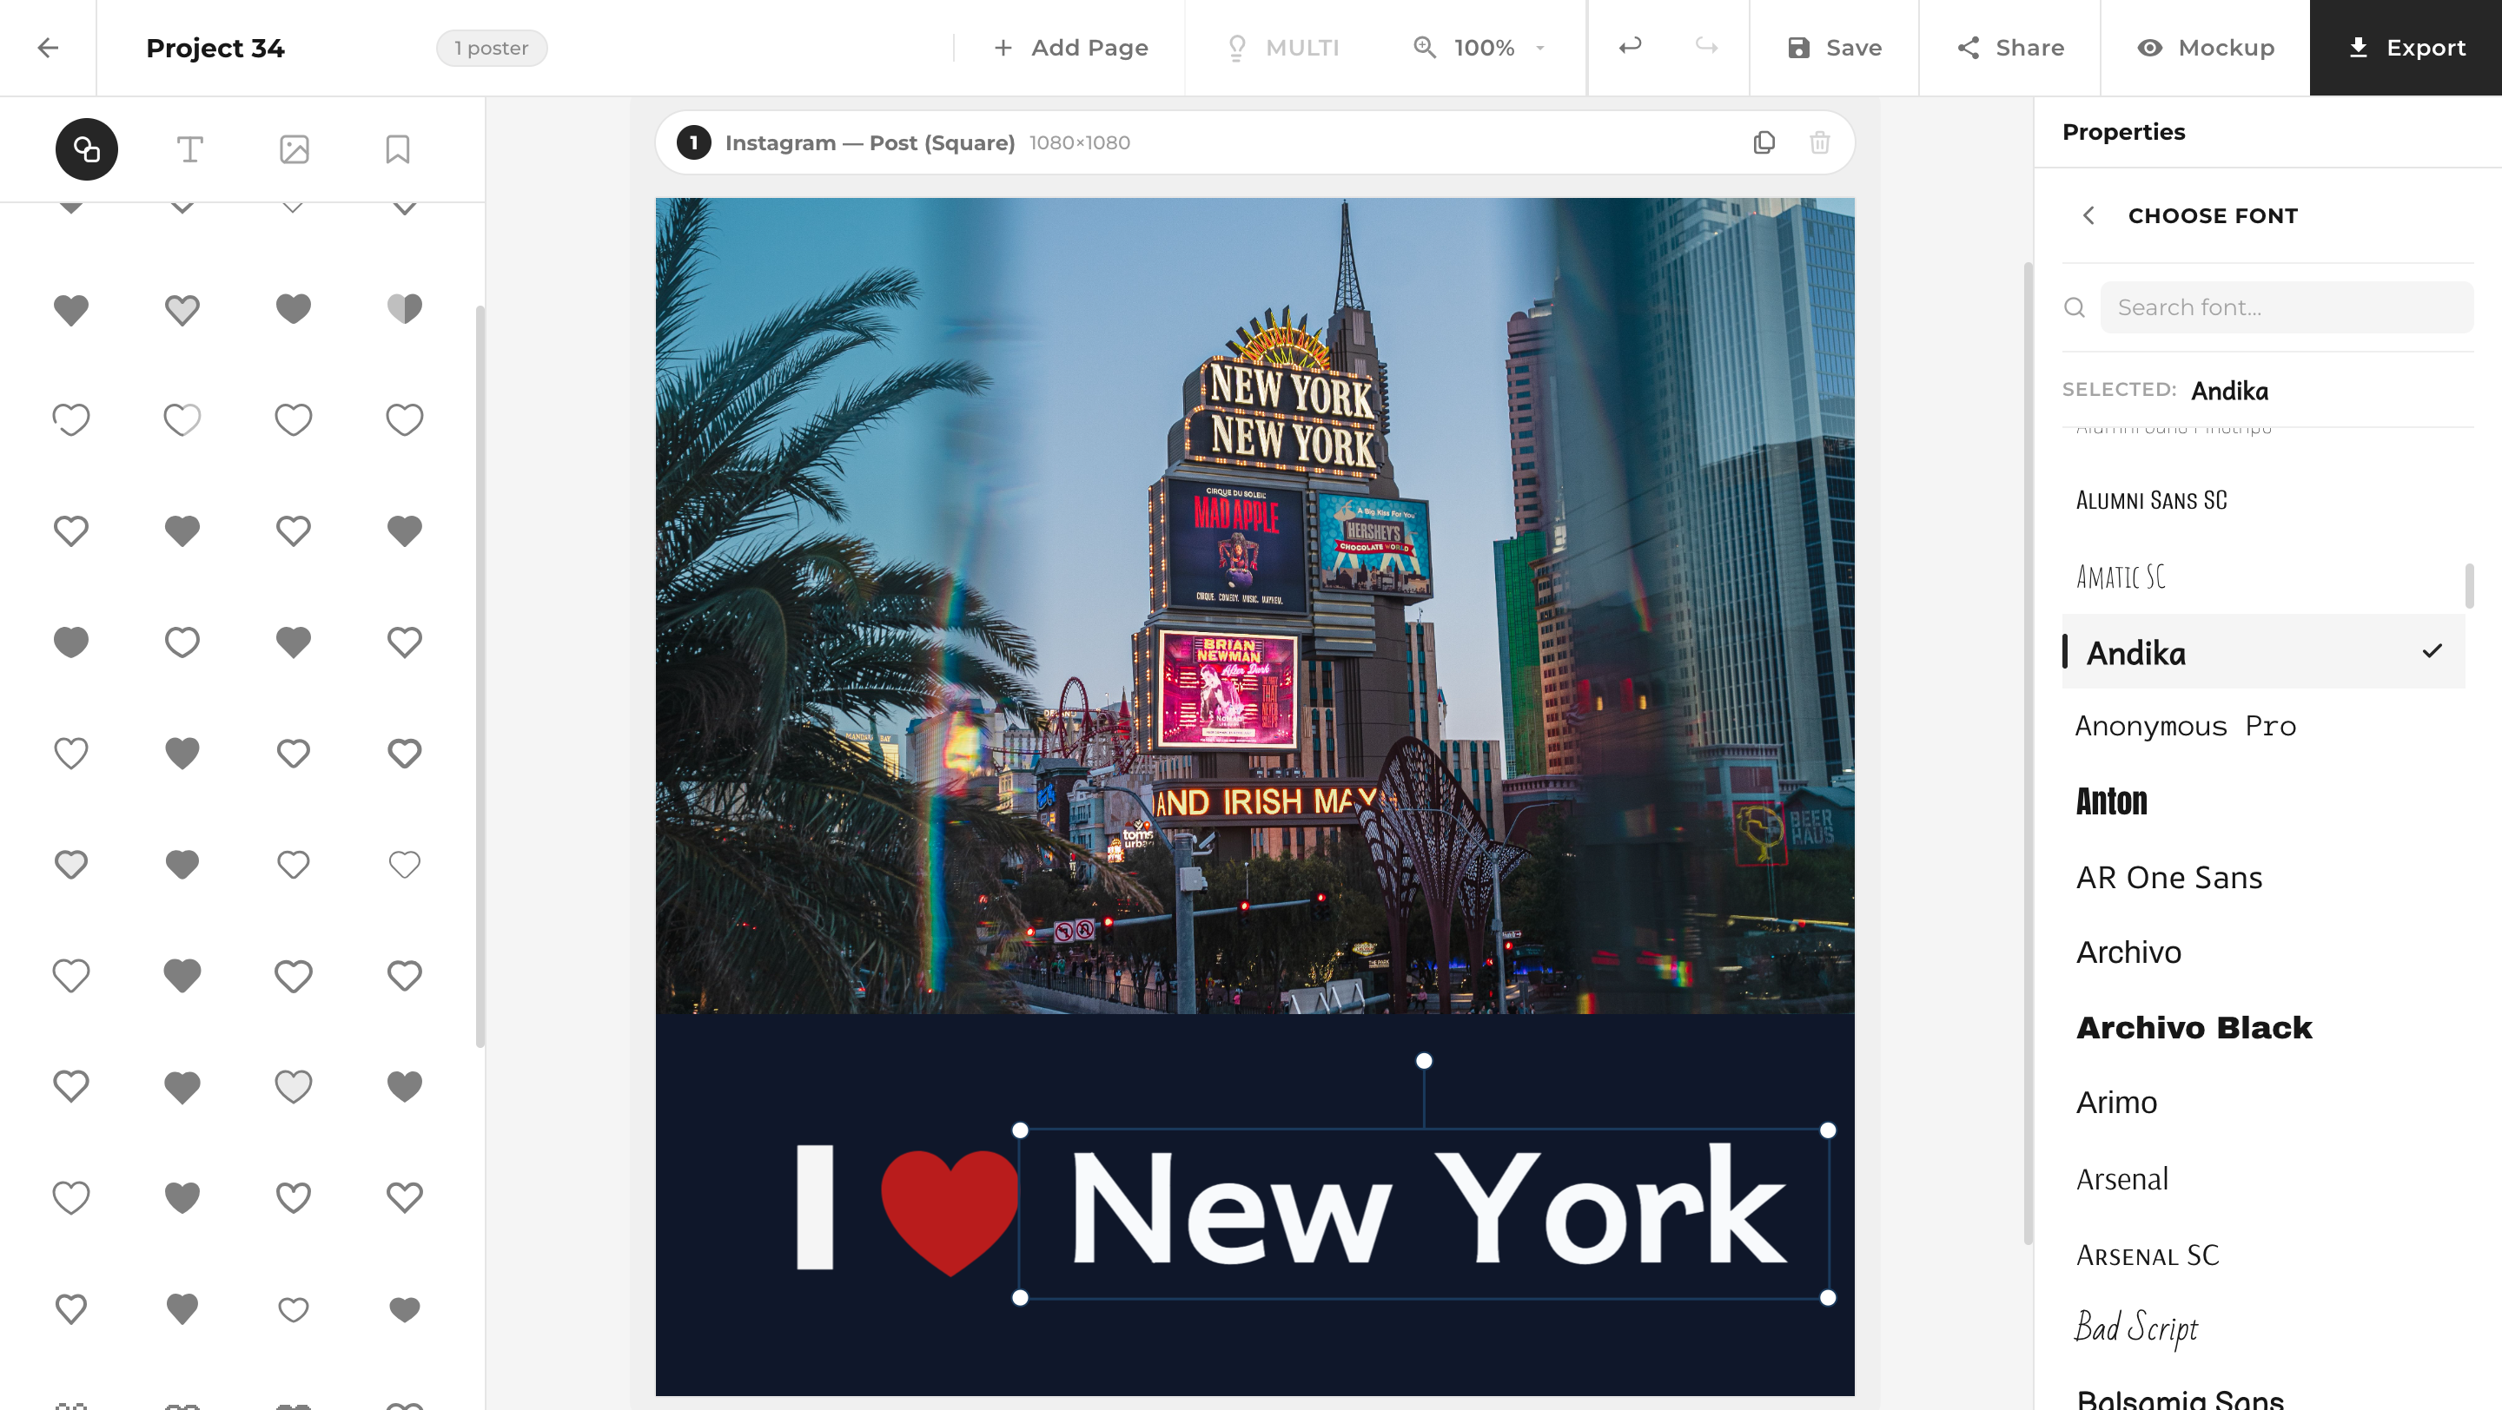2502x1410 pixels.
Task: Select the red heart on the canvas
Action: [949, 1211]
